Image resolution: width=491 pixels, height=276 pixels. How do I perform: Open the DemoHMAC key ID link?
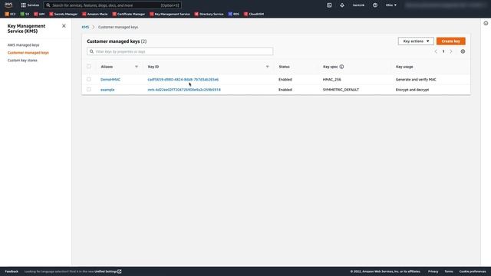tap(183, 80)
